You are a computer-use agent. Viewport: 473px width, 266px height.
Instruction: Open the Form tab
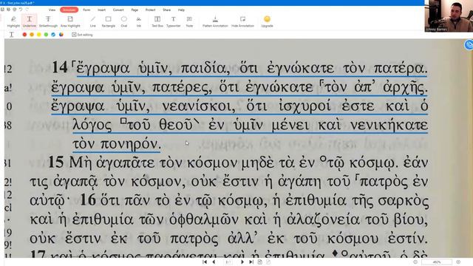[x=86, y=10]
